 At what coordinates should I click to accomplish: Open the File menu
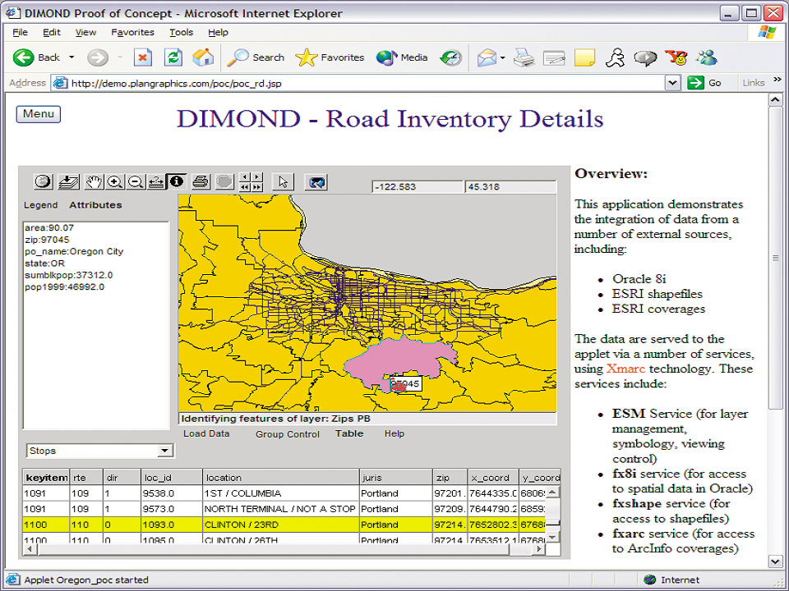pos(20,32)
